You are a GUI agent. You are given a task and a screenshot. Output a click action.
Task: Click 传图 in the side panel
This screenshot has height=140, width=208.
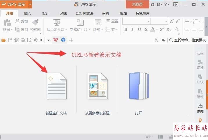coord(200,108)
